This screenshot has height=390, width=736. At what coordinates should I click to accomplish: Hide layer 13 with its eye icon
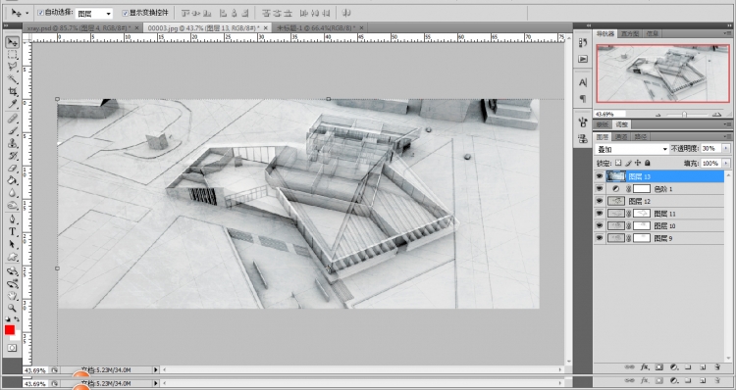click(599, 176)
